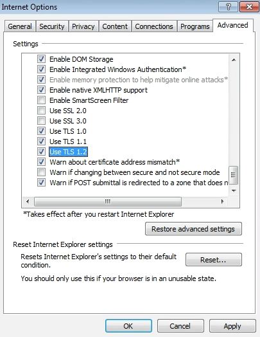Screen dimensions: 260x337
Task: Click the Reset... button
Action: click(213, 260)
